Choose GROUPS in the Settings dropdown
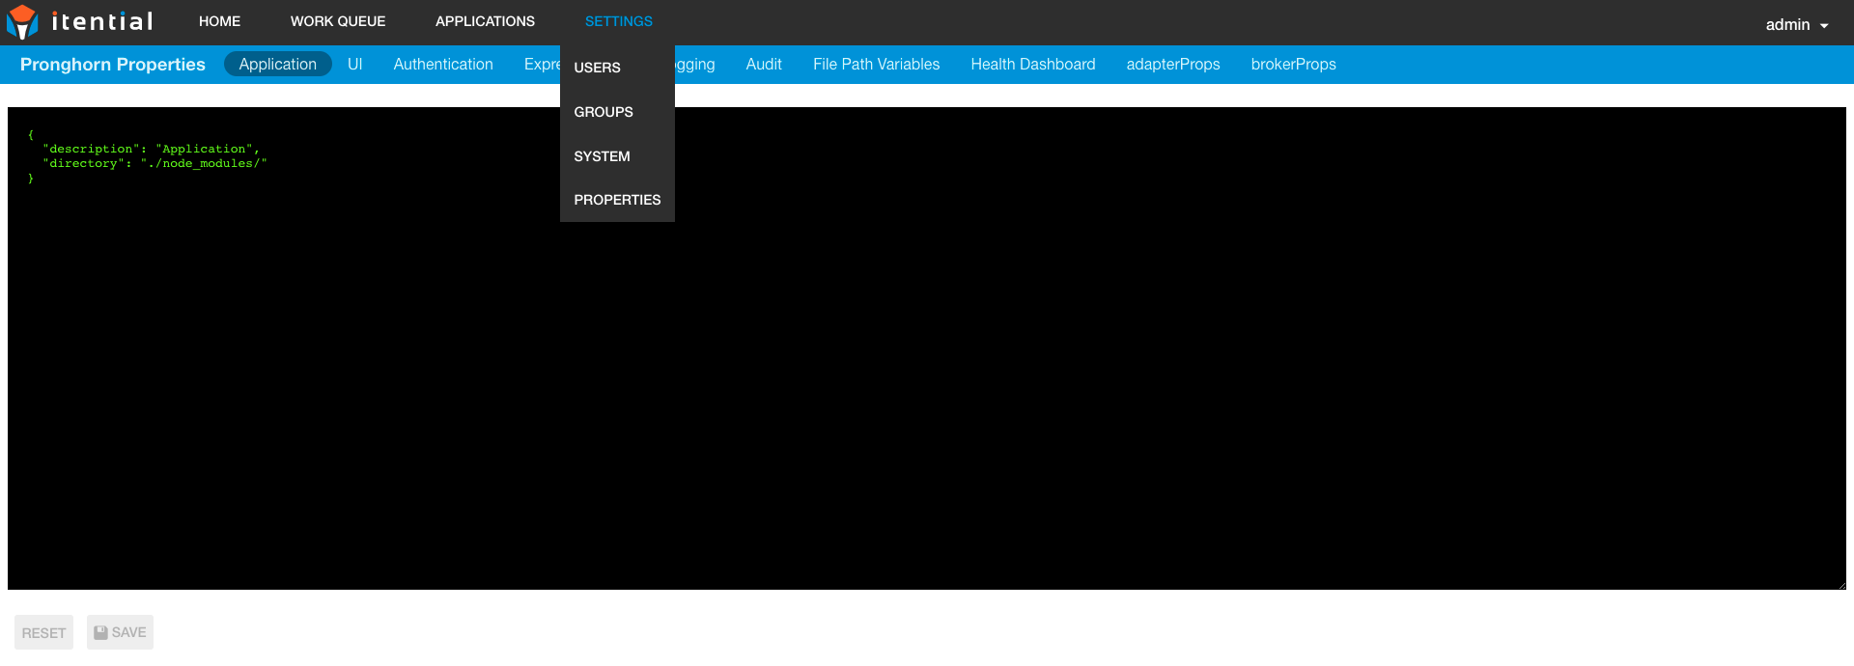 604,112
